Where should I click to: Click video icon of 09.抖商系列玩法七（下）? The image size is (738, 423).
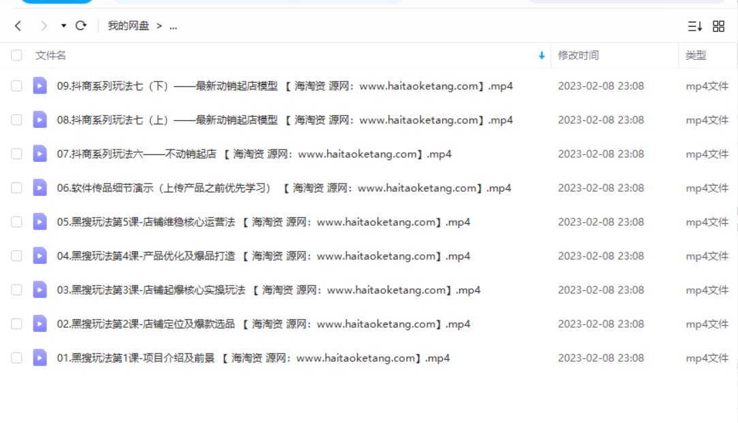(40, 86)
